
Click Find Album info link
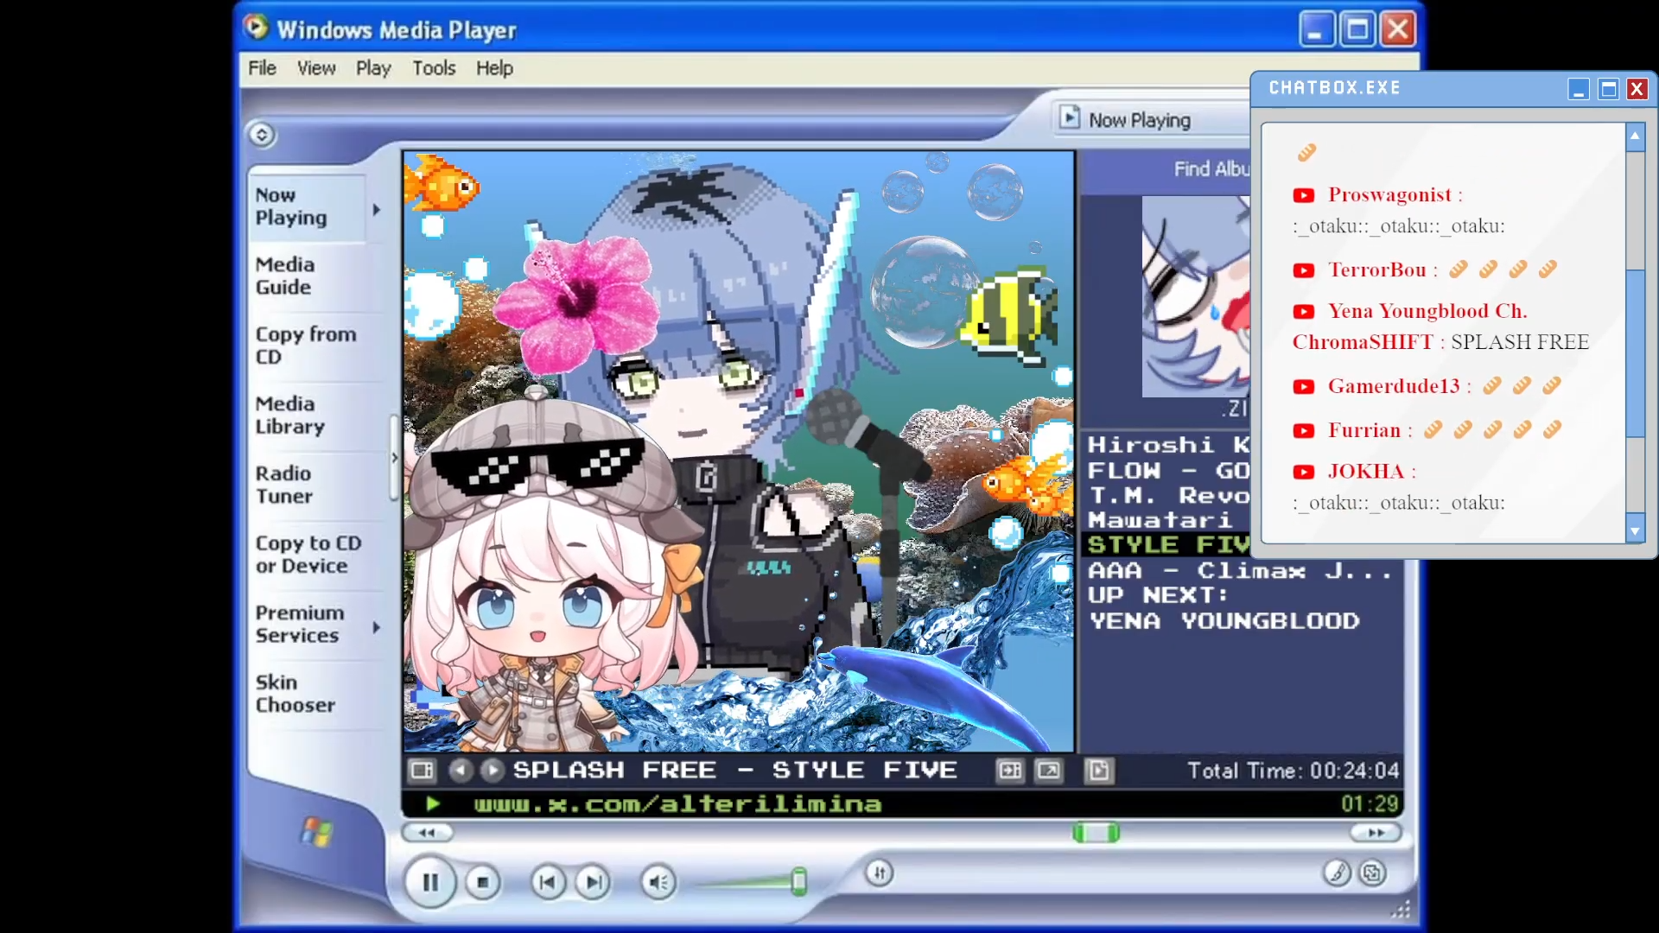[1211, 169]
